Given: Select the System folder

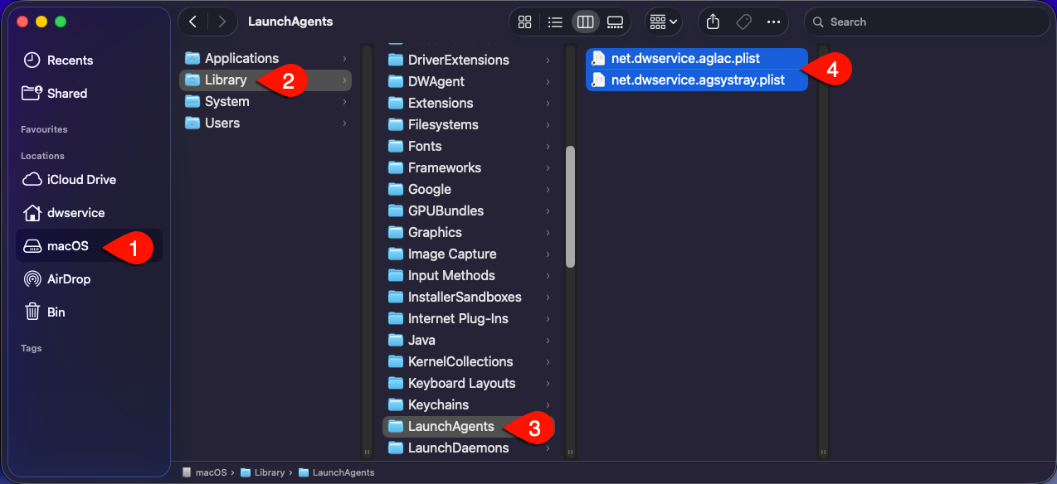Looking at the screenshot, I should tap(265, 101).
